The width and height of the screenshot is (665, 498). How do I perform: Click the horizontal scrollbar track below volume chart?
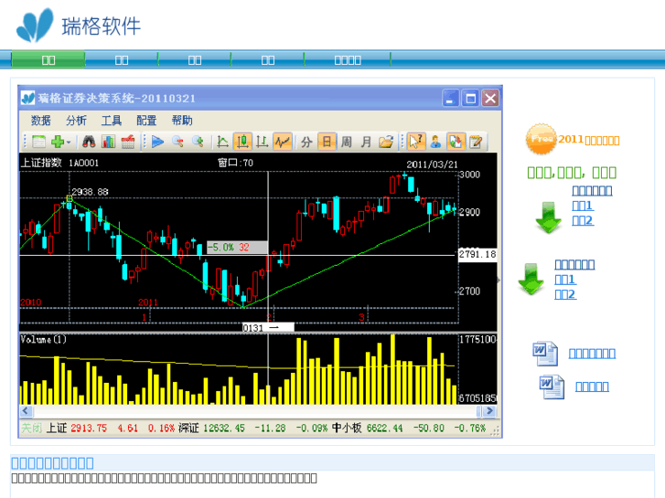(254, 410)
